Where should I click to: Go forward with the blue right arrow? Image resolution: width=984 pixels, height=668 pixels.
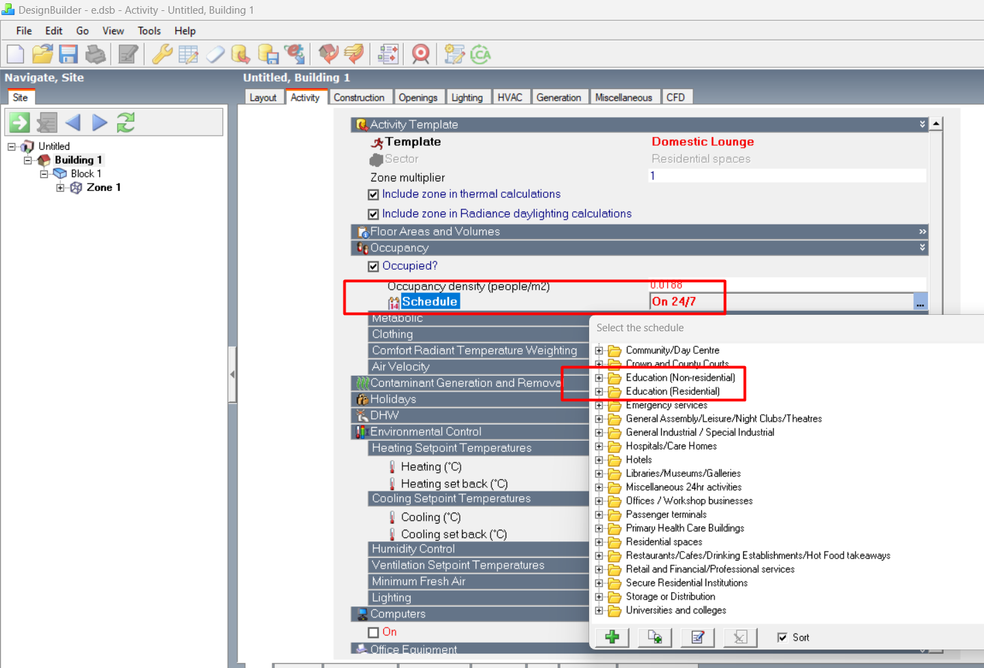click(99, 123)
